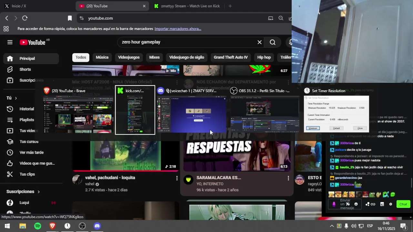Open Ver más tarde in the sidebar
This screenshot has height=232, width=413.
31,152
